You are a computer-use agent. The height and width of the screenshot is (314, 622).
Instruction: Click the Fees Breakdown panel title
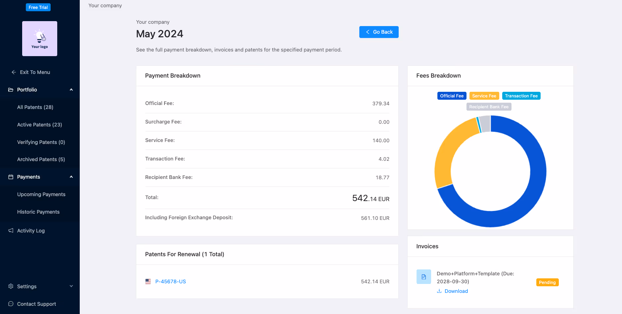(438, 76)
